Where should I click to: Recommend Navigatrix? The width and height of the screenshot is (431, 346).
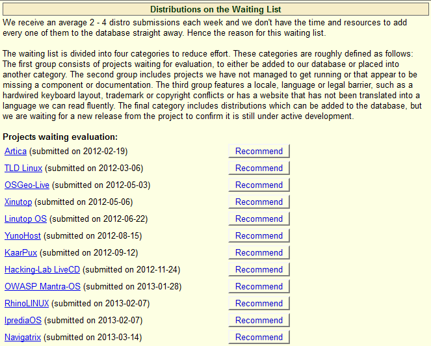pyautogui.click(x=259, y=337)
